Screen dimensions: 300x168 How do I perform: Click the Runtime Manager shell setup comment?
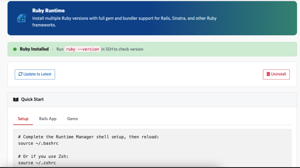tap(88, 137)
